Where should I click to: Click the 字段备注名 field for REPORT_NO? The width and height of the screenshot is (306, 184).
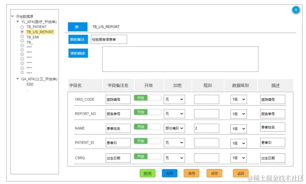pos(118,114)
